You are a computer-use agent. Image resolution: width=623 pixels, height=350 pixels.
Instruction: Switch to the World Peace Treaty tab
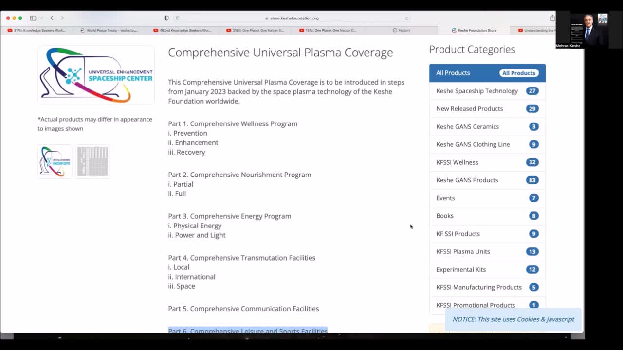[110, 30]
